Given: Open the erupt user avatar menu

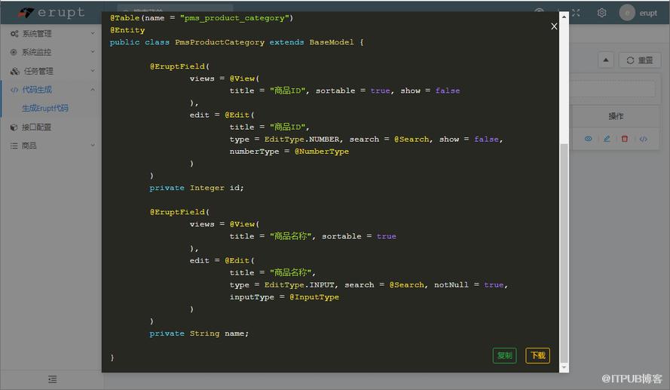Looking at the screenshot, I should [627, 13].
